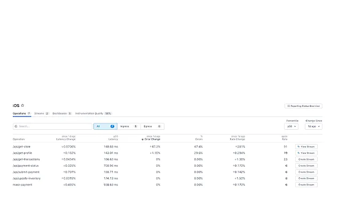Screen dimensions: 339x203
Task: Sort by p50 Latency column
Action: click(x=113, y=138)
